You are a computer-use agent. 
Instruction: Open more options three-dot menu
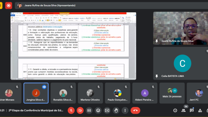click(x=125, y=110)
